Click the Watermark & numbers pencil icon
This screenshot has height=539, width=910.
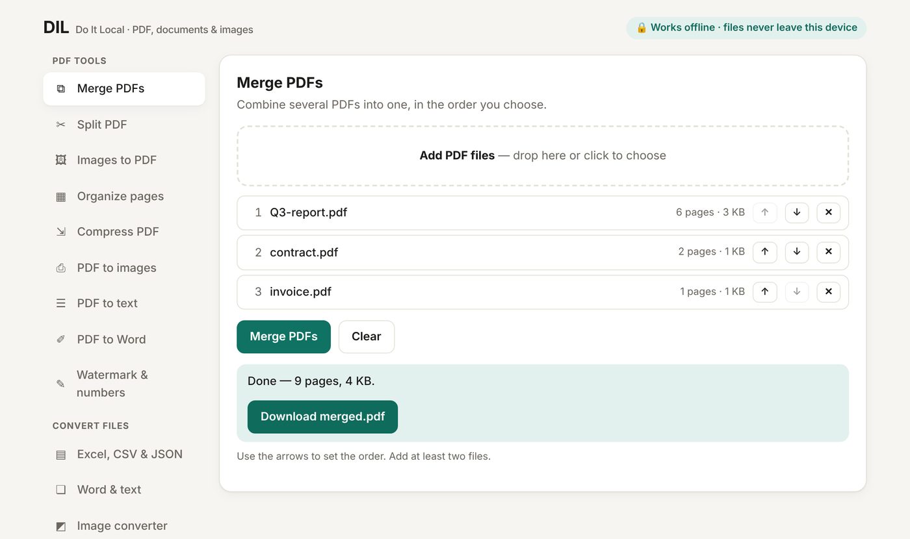(x=61, y=384)
